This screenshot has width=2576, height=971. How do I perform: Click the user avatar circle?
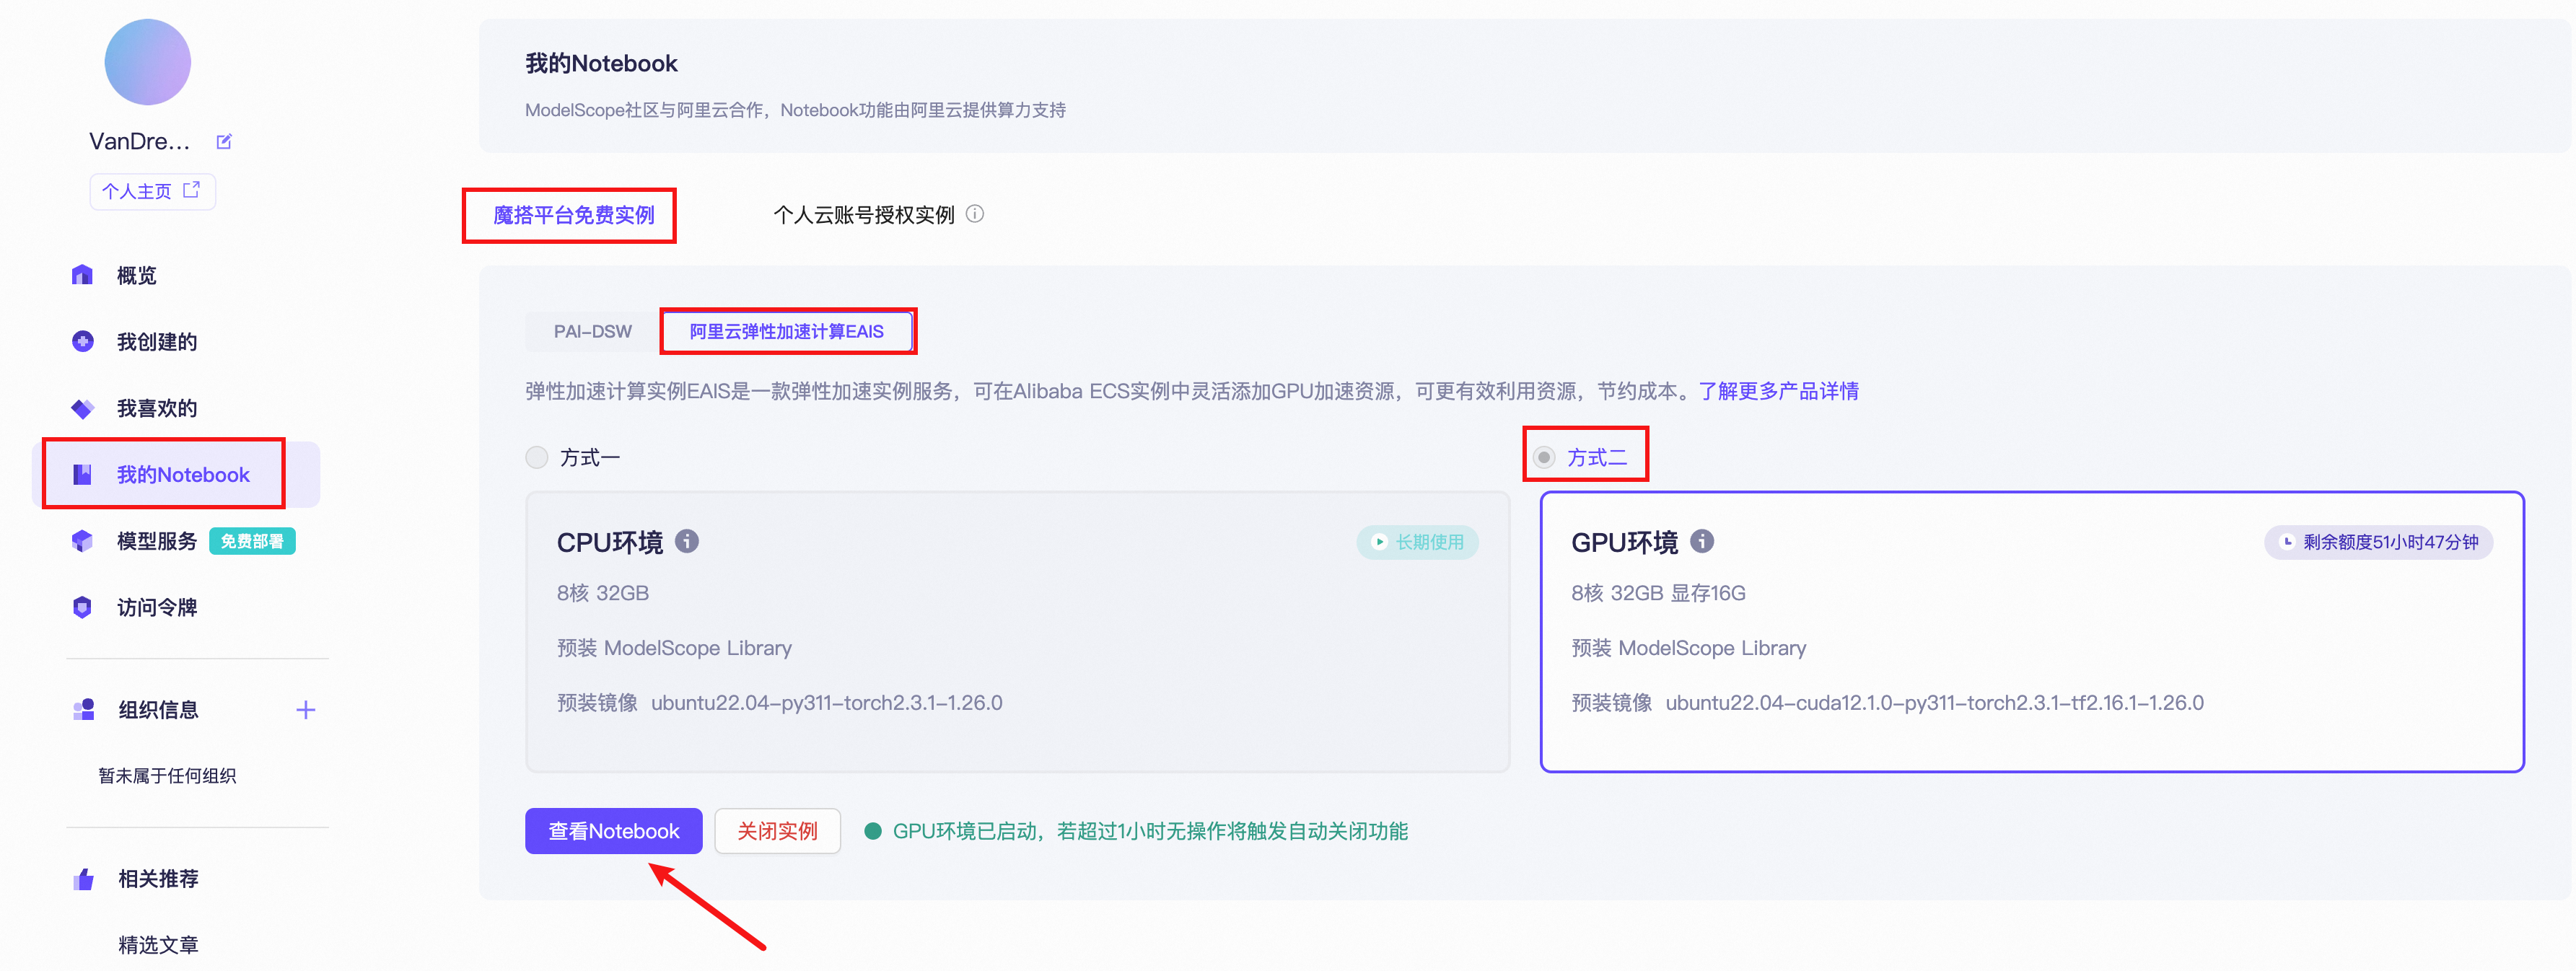[147, 62]
